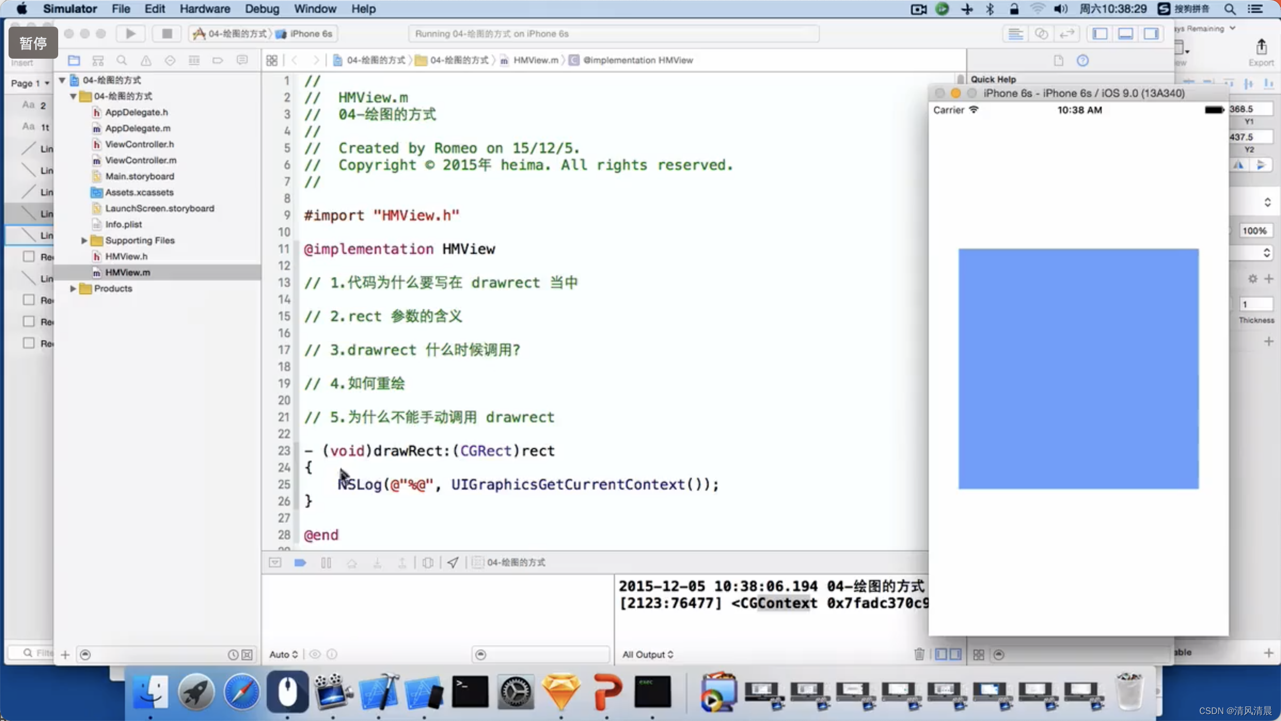This screenshot has height=721, width=1281.
Task: Click HMView.m file in navigator
Action: click(126, 271)
